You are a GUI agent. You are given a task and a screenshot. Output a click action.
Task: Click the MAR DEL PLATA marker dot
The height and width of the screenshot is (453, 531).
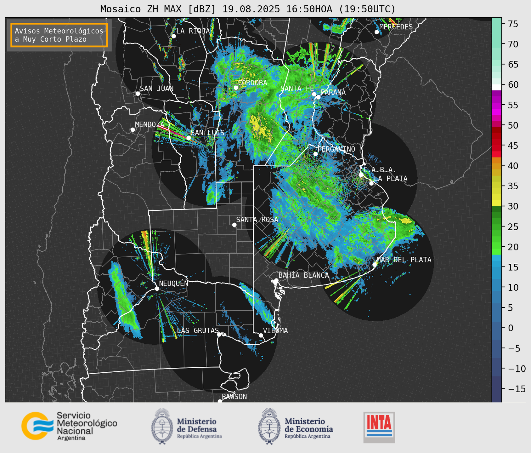click(375, 264)
